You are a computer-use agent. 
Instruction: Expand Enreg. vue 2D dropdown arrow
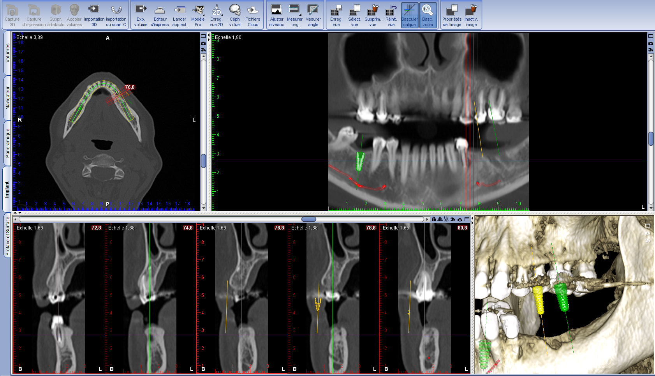pyautogui.click(x=222, y=15)
